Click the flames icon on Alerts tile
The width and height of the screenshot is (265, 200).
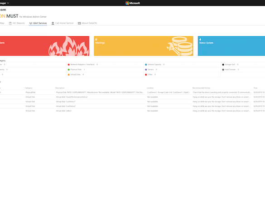(68, 46)
